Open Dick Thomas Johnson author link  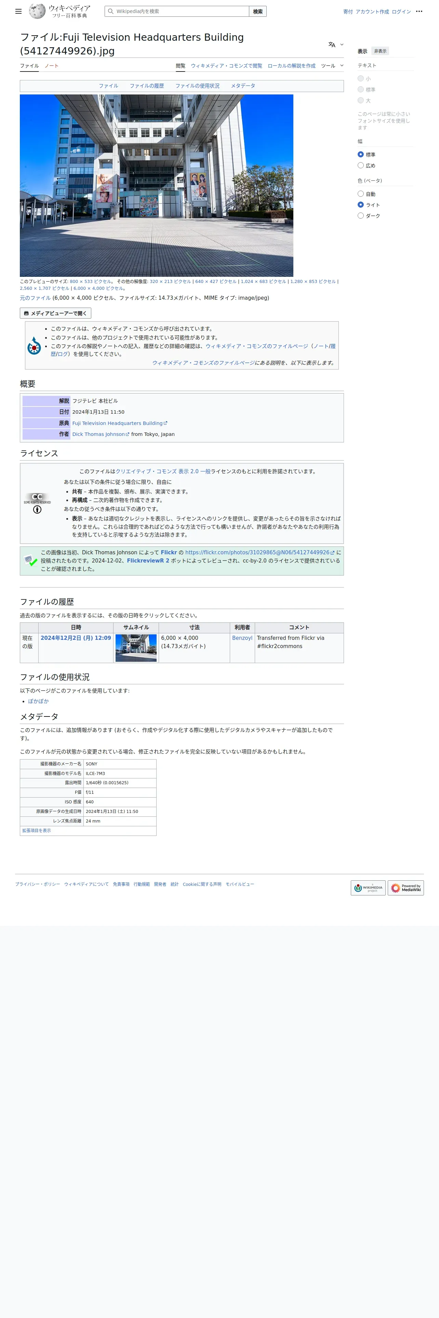pos(101,434)
